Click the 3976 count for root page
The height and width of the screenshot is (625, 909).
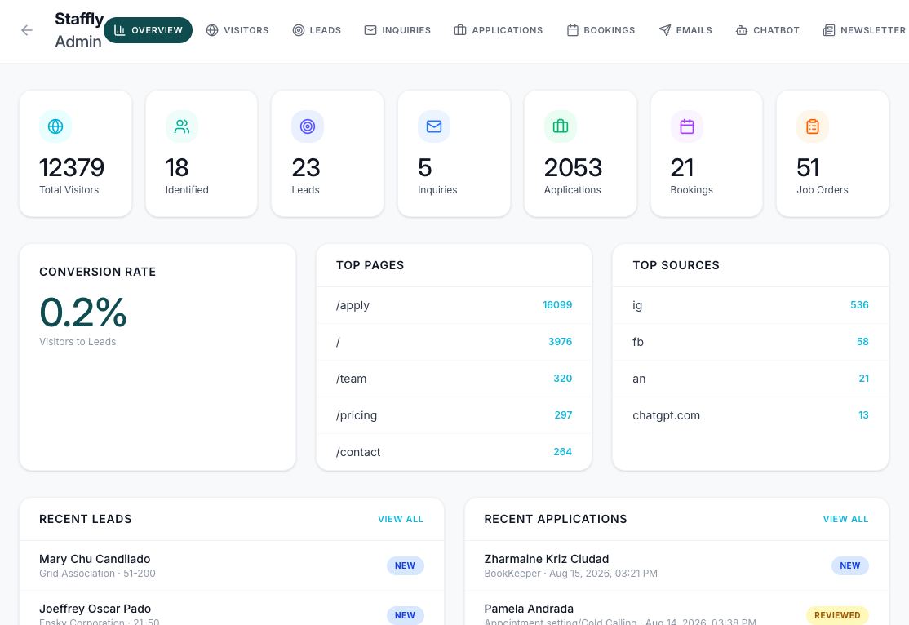560,342
